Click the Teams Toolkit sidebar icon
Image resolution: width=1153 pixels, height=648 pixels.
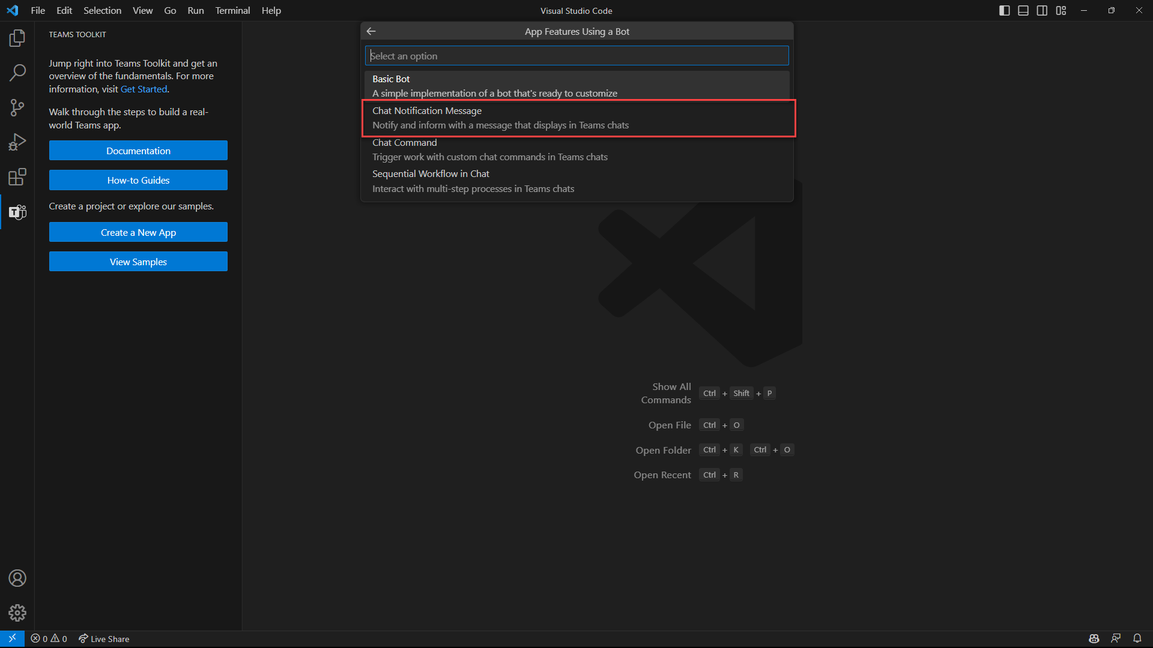coord(17,212)
